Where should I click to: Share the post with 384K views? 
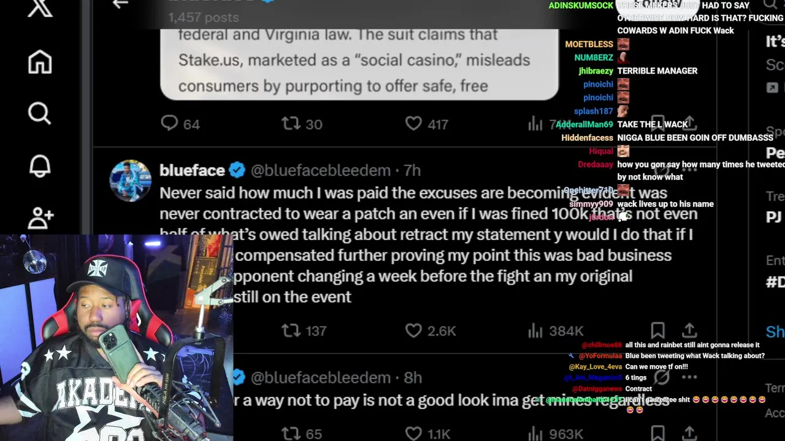tap(689, 331)
